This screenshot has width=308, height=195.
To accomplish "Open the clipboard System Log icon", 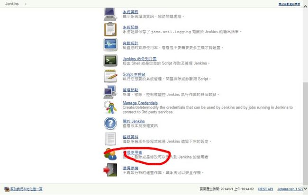I will point(110,29).
